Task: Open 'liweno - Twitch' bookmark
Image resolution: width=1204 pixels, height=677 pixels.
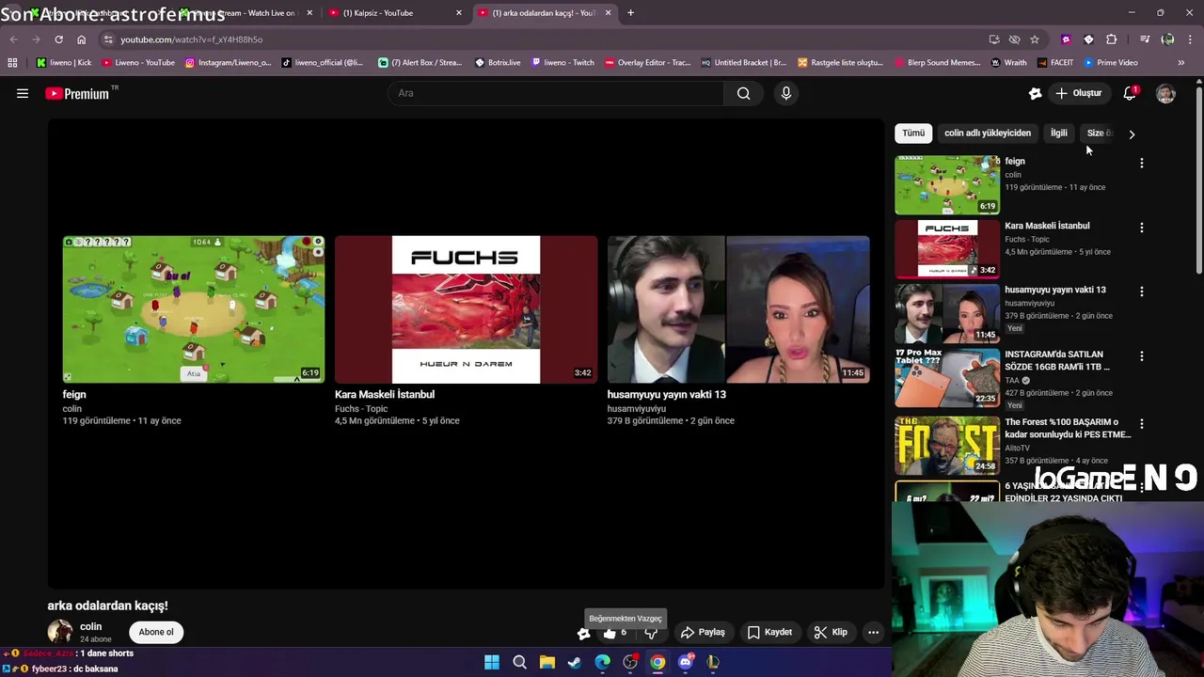Action: point(562,63)
